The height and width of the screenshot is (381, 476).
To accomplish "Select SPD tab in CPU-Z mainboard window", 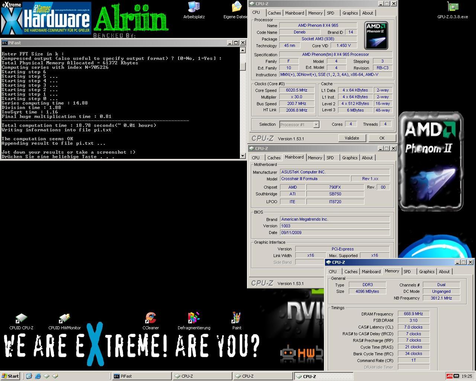I will [330, 158].
